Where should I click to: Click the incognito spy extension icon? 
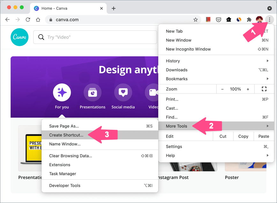pyautogui.click(x=228, y=20)
